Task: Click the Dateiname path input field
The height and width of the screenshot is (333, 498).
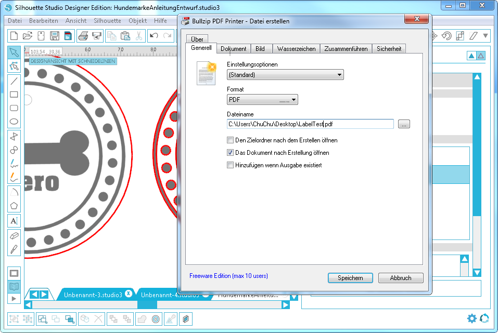Action: [x=310, y=124]
